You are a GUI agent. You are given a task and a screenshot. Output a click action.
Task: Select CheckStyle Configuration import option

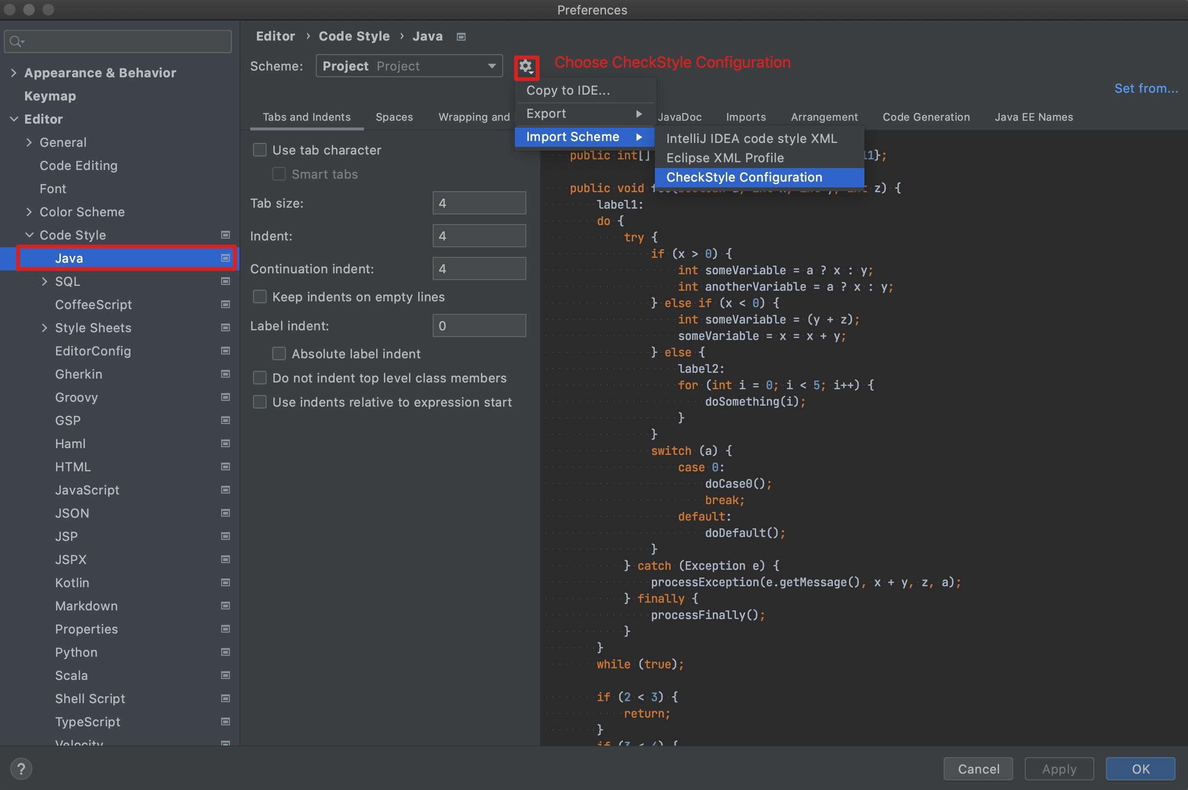click(743, 177)
